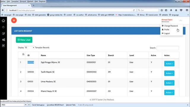This screenshot has height=107, width=190.
Task: Find previous match arrow in find bar
Action: (x=26, y=105)
